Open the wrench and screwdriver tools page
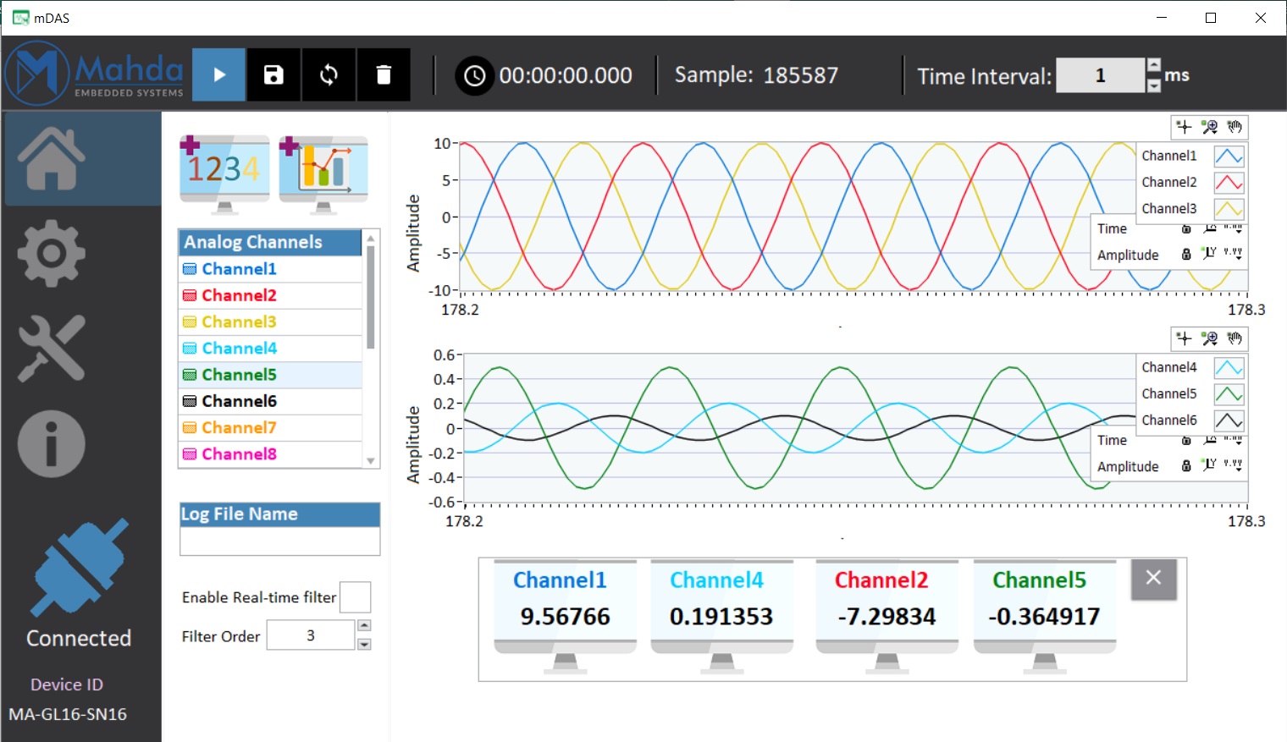The width and height of the screenshot is (1287, 742). pyautogui.click(x=52, y=348)
